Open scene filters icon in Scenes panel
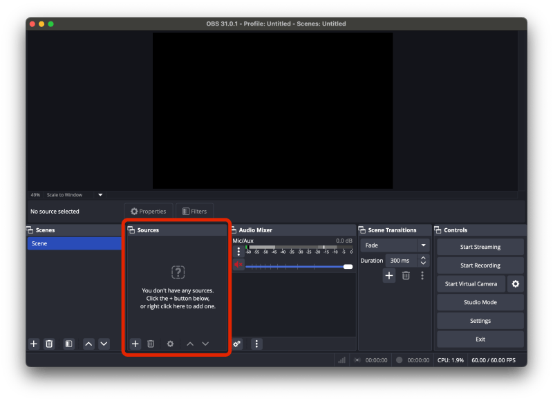The image size is (553, 401). [x=68, y=344]
